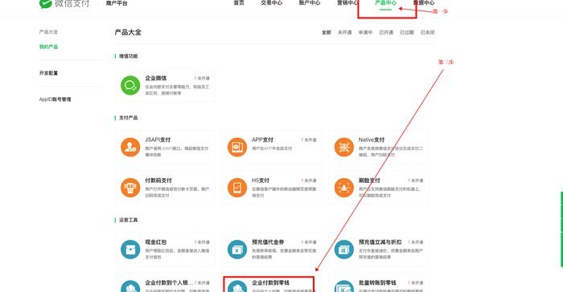Image resolution: width=563 pixels, height=292 pixels.
Task: Open the 预充值立减与折扣 product title
Action: coord(380,242)
